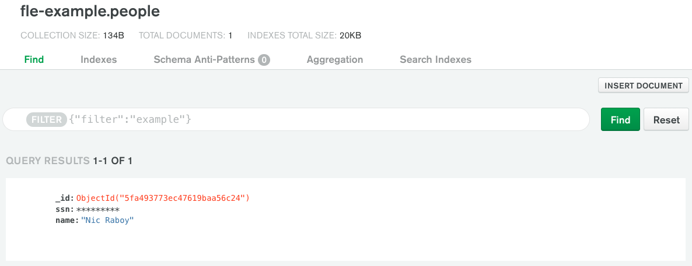The width and height of the screenshot is (692, 266).
Task: Open the Search Indexes tab
Action: click(x=435, y=59)
